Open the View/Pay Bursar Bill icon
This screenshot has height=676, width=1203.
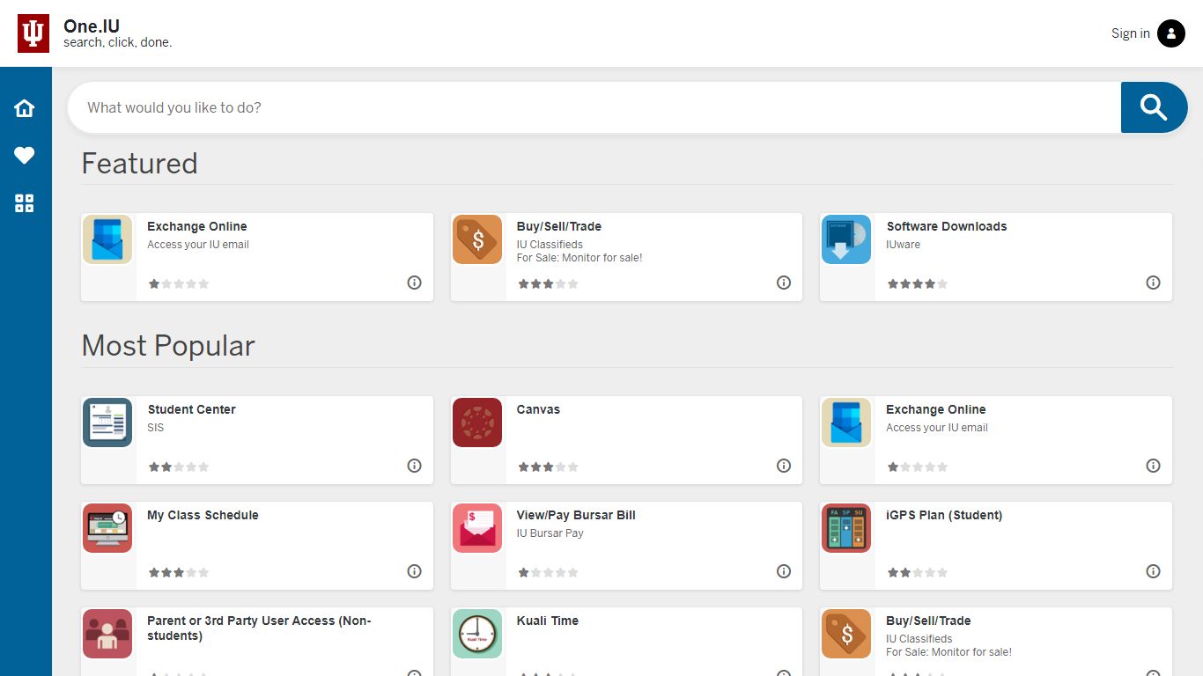[477, 528]
